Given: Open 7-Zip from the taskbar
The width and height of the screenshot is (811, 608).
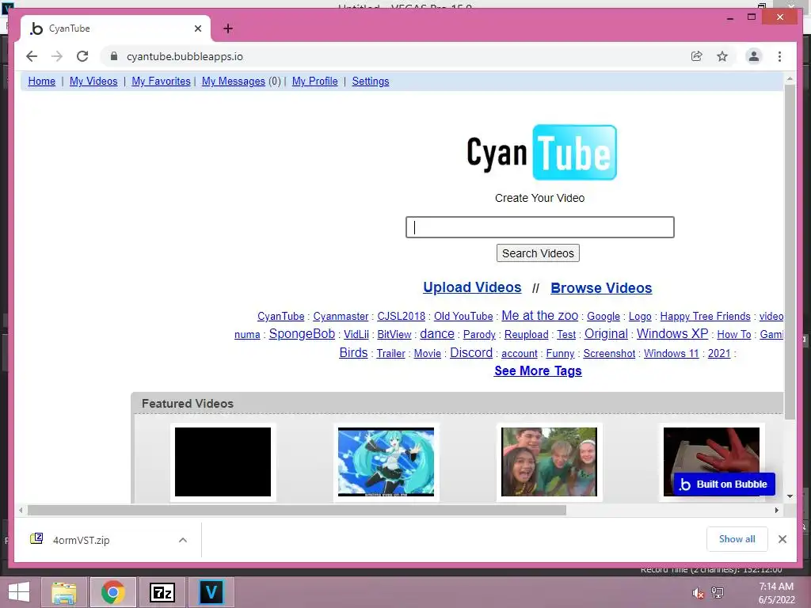Looking at the screenshot, I should tap(162, 592).
